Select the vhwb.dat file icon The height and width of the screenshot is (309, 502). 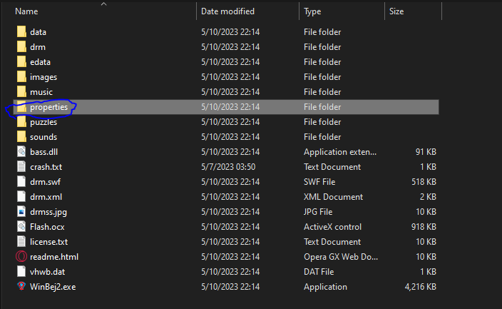tap(21, 272)
